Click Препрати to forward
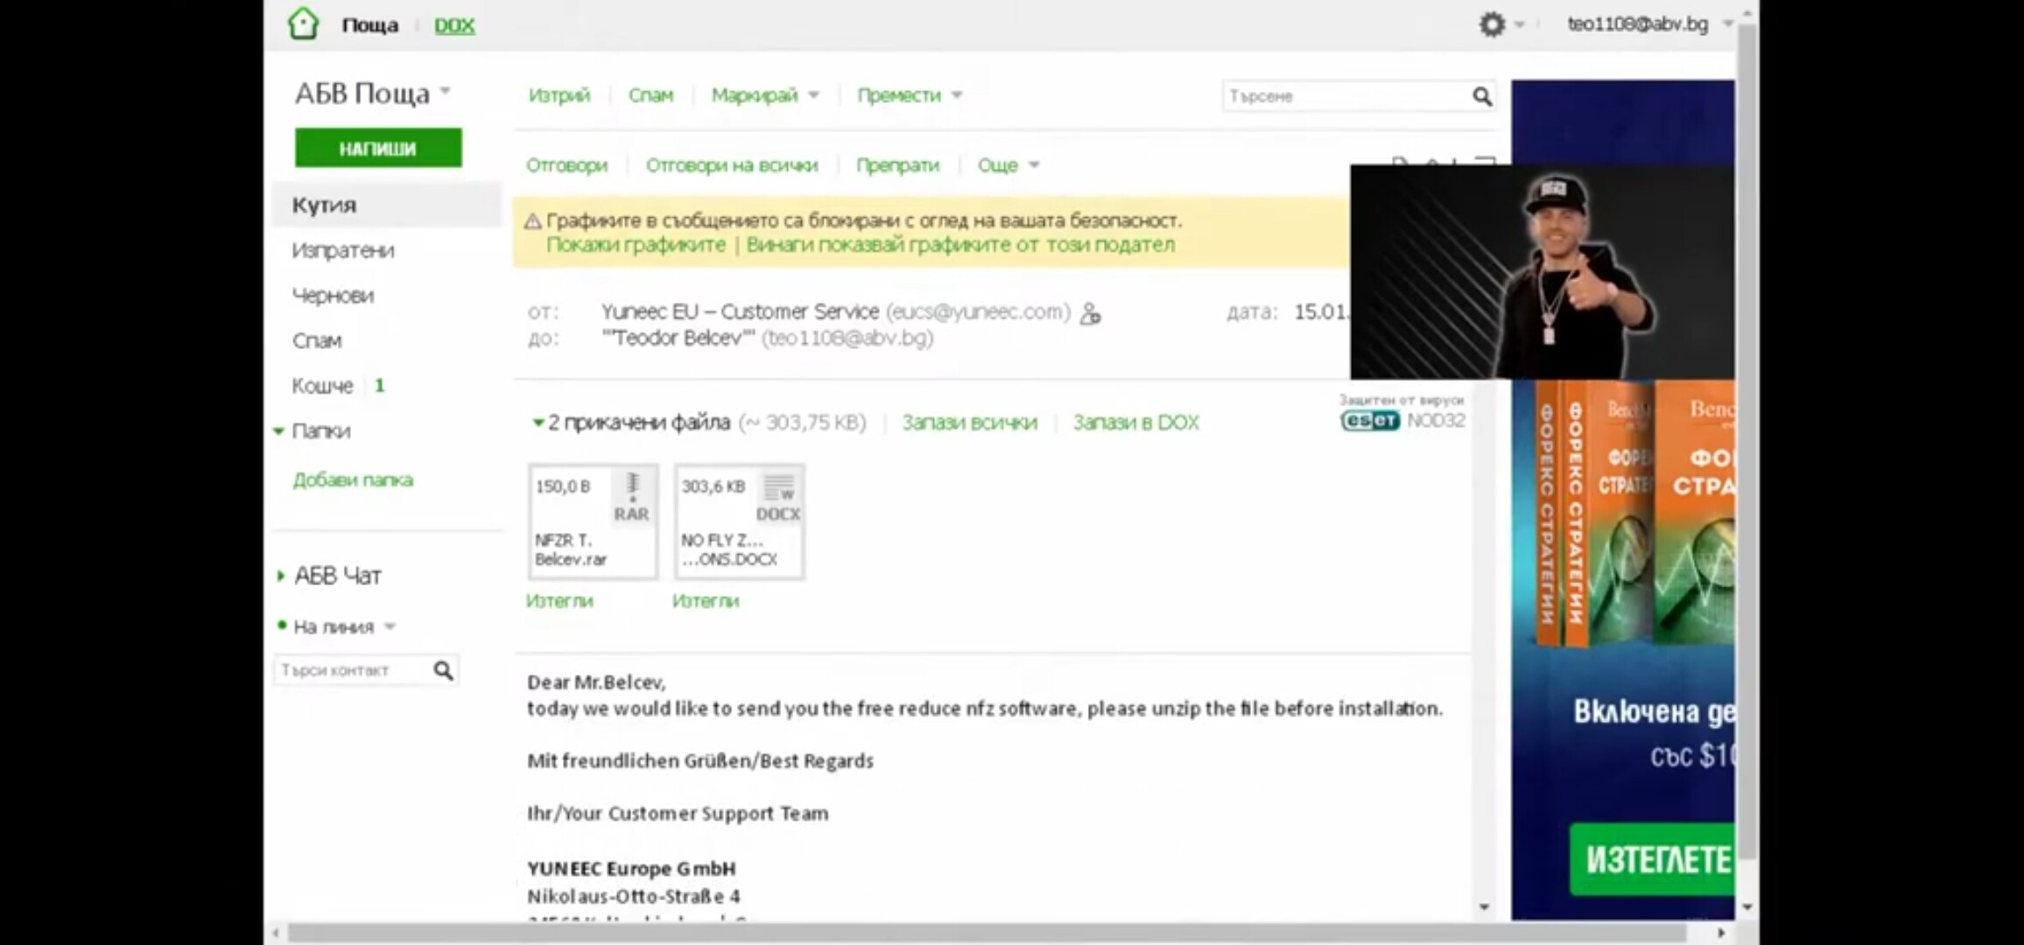2024x945 pixels. 897,165
